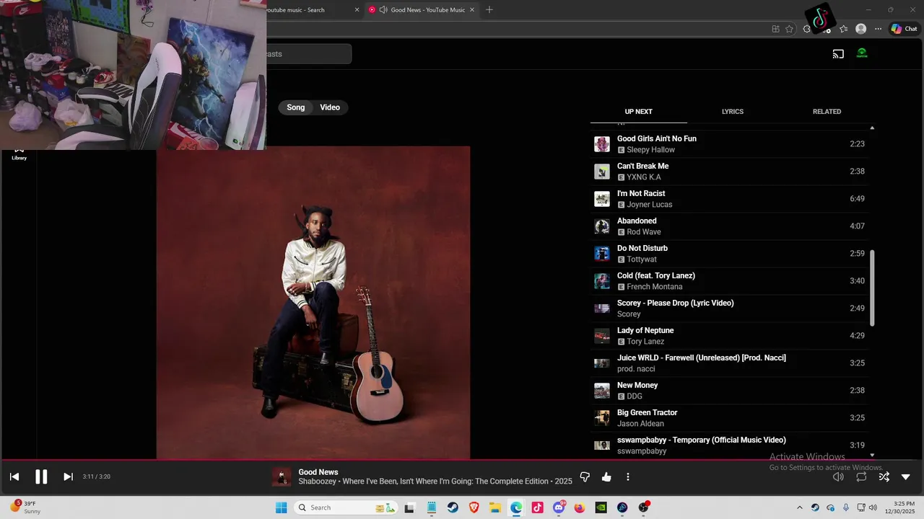Click the queue scrollbar thumb
Screen dimensions: 924x519
[872, 288]
